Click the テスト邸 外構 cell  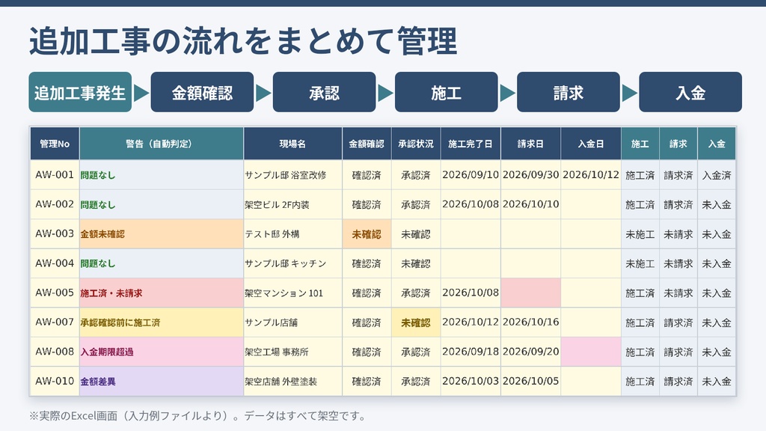pyautogui.click(x=292, y=233)
